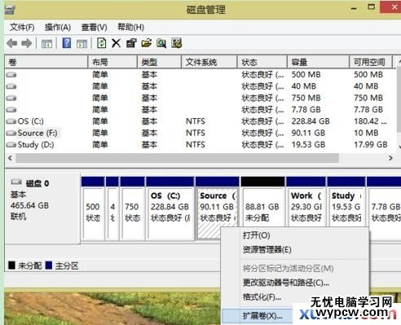Click drive icon of 500 MB volume row
The image size is (401, 325).
click(11, 75)
